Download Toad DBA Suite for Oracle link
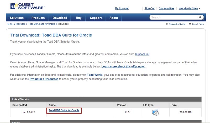Screen dimensions: 210x123 (64, 110)
